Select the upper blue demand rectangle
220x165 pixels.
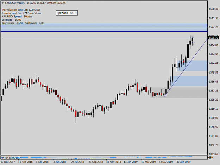tap(192, 65)
